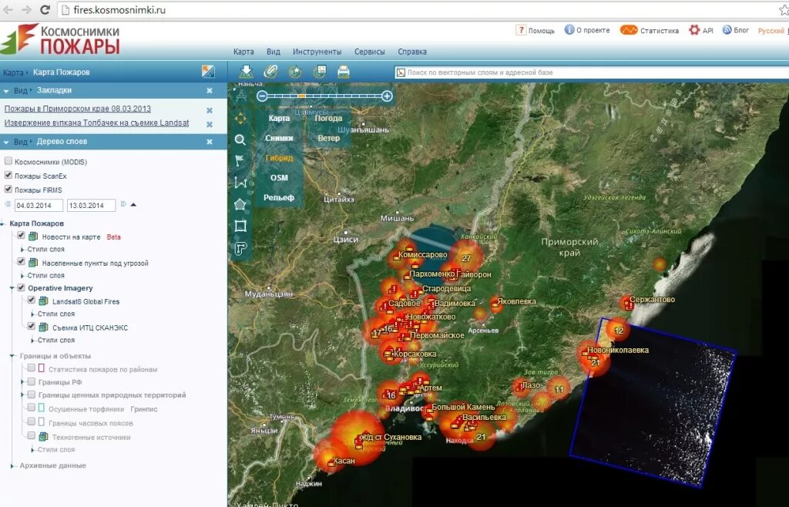Click the paperclip permalink toolbar icon
789x507 pixels.
(x=270, y=72)
